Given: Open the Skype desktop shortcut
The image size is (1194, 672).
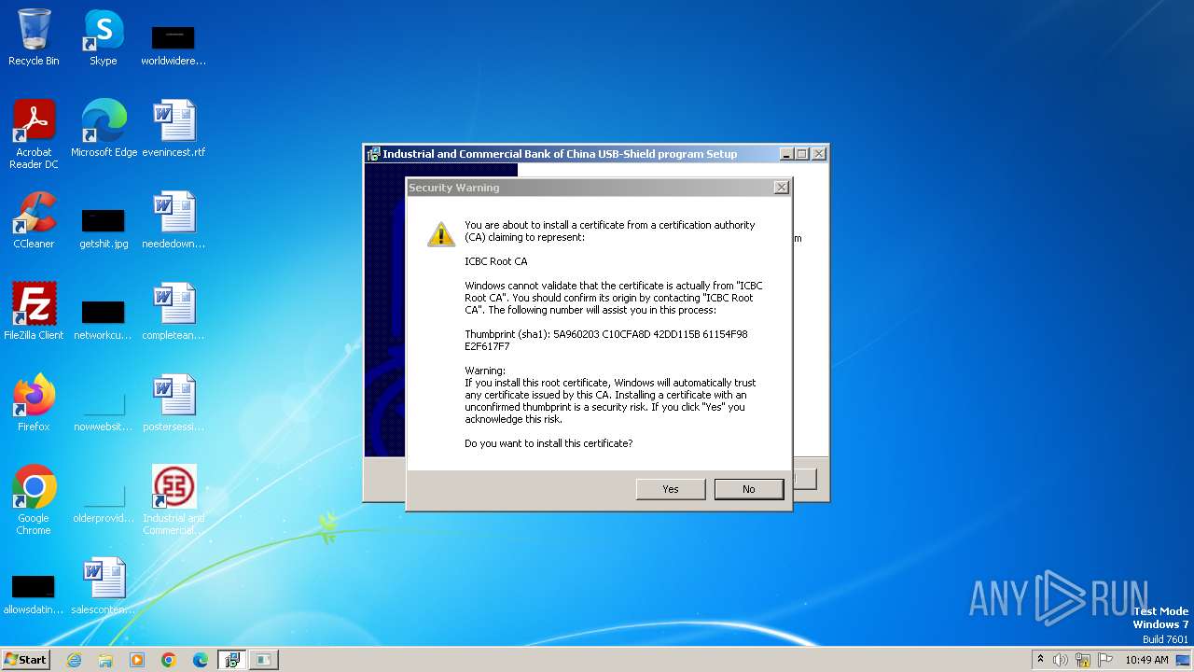Looking at the screenshot, I should 103,37.
